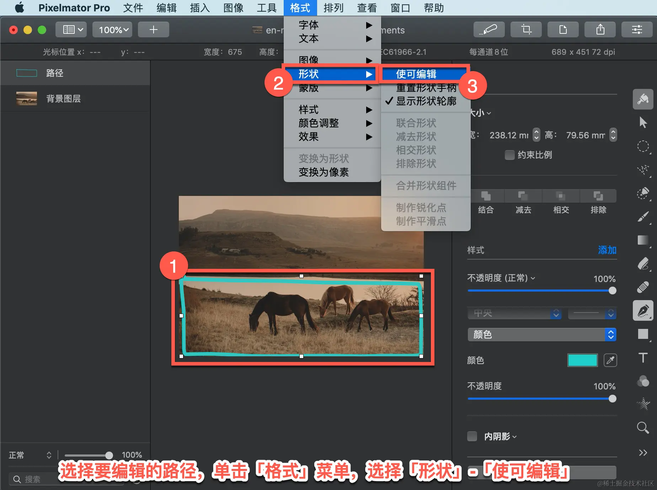Open the 字体 submenu
The height and width of the screenshot is (490, 657).
point(332,25)
